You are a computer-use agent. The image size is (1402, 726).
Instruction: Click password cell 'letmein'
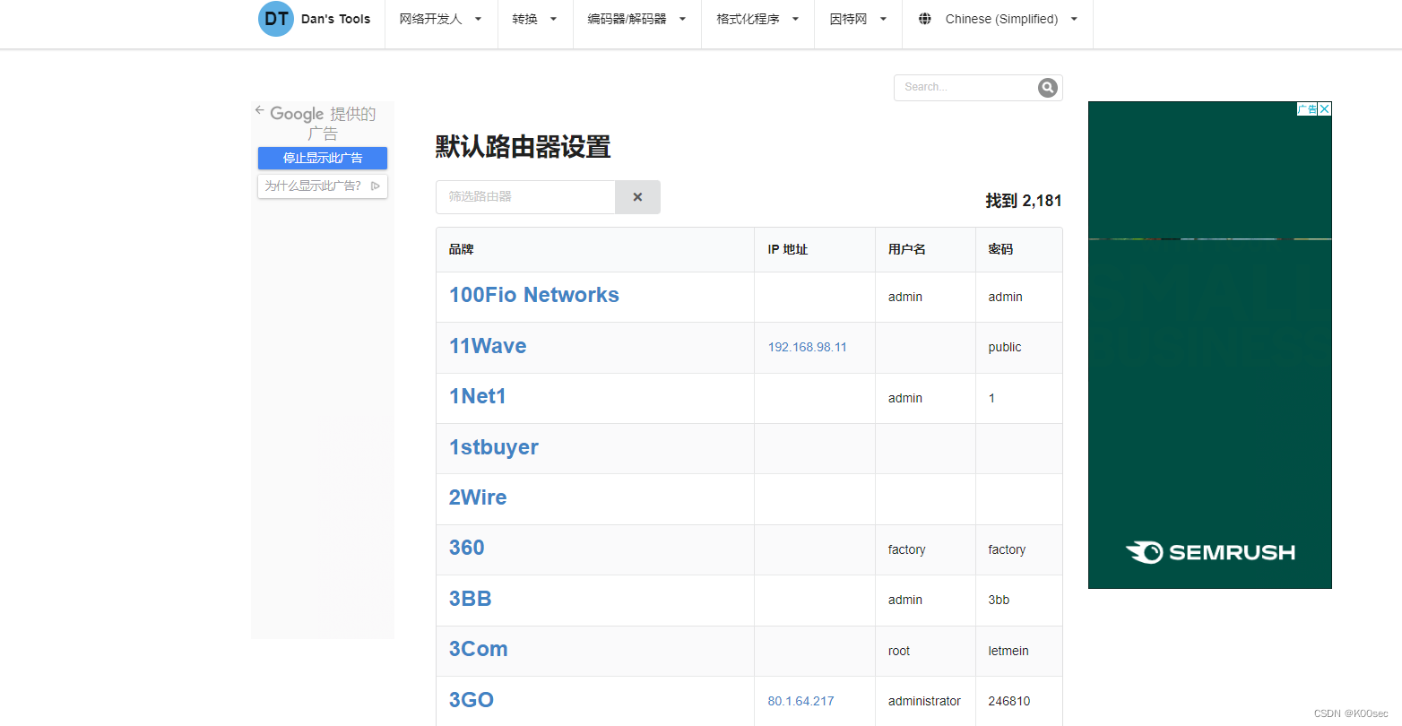tap(1008, 651)
